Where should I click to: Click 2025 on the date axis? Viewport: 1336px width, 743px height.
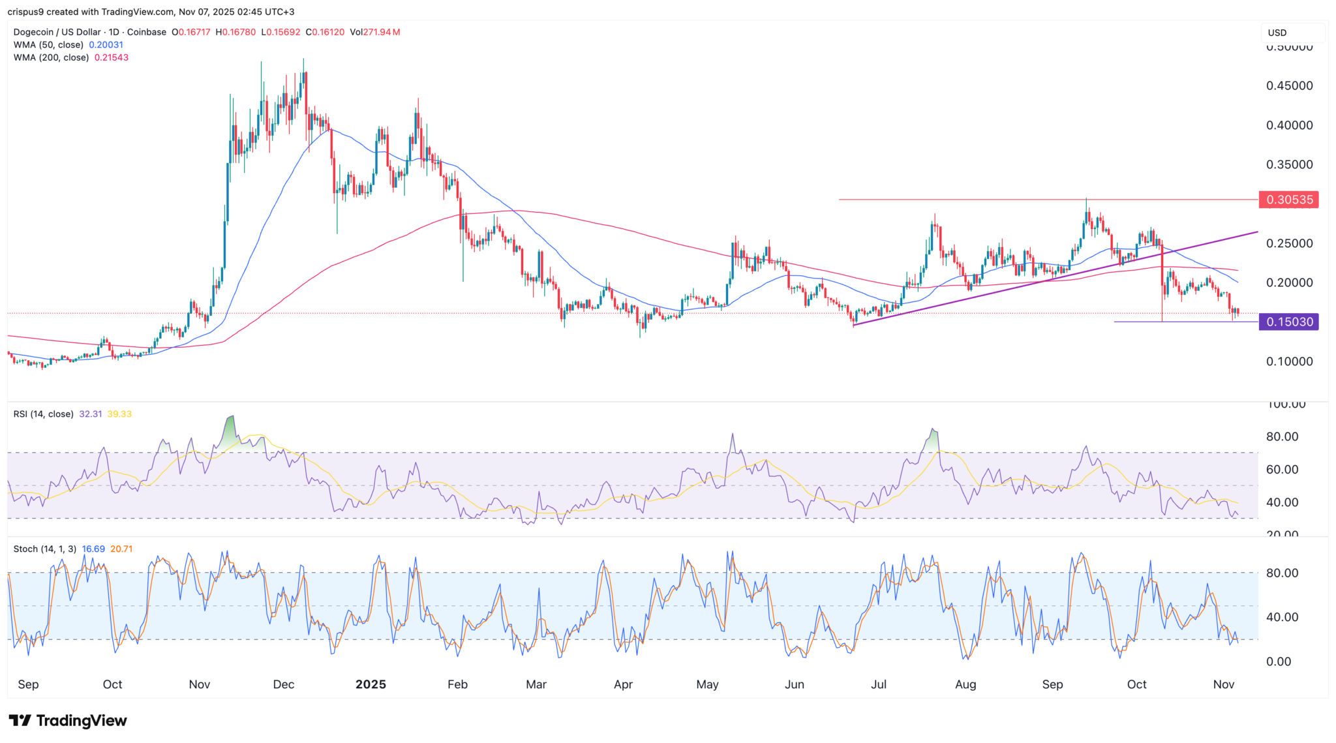pos(371,684)
